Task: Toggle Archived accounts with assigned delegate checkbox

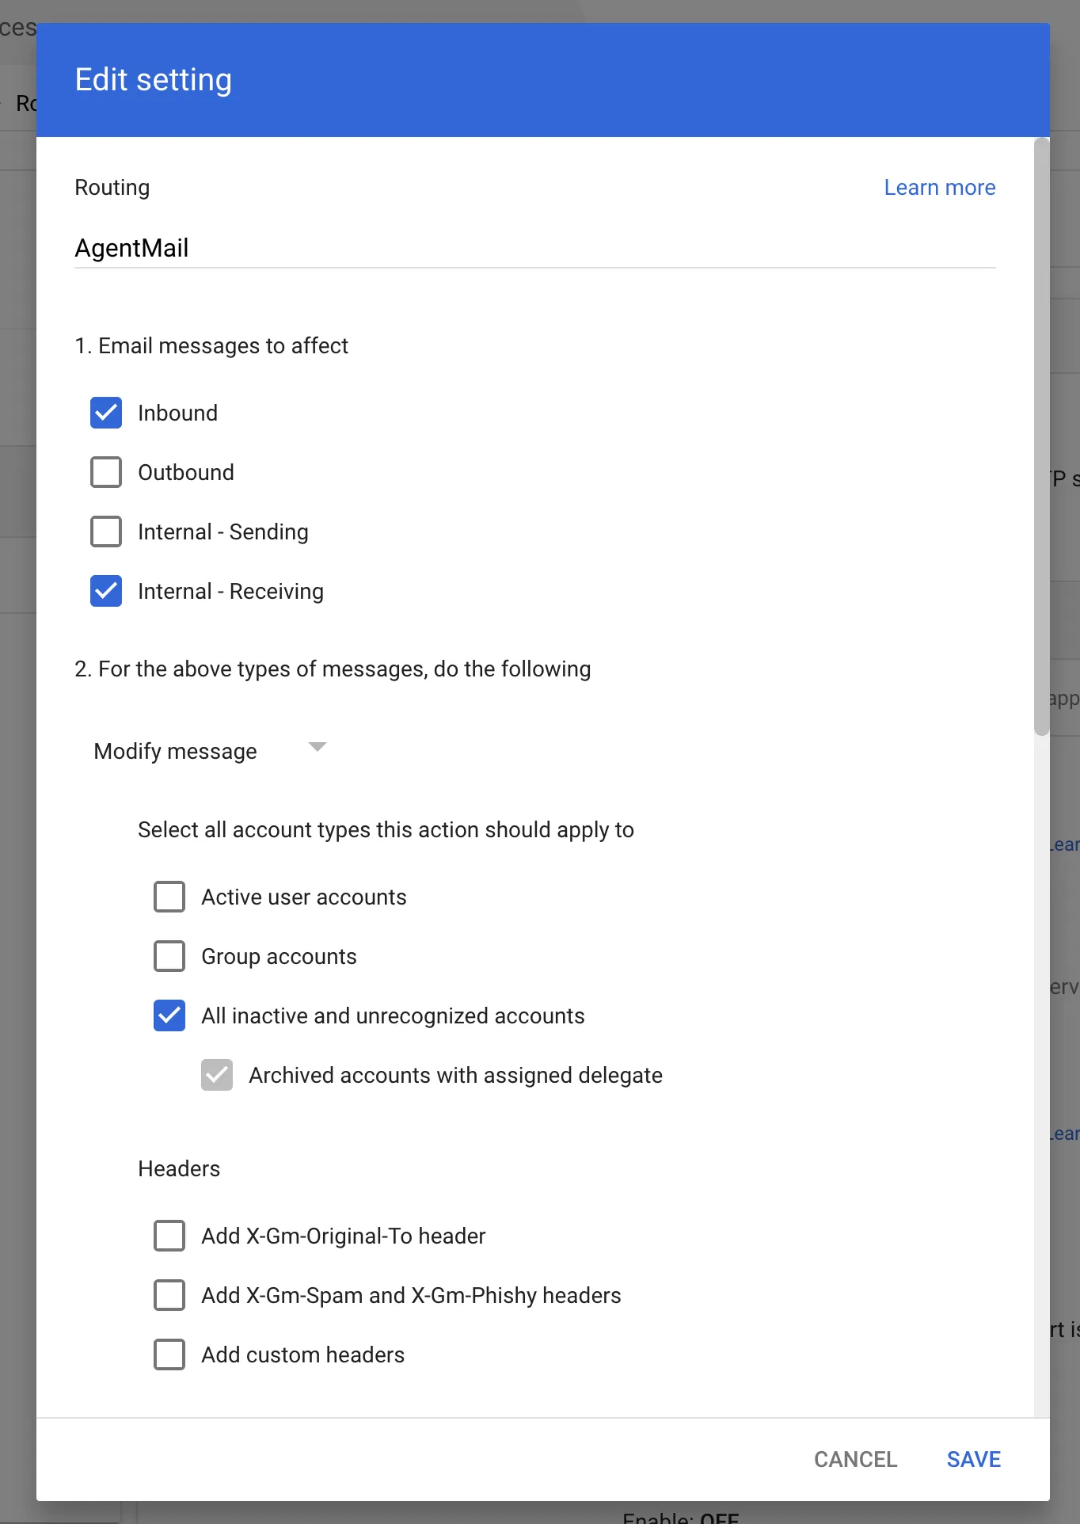Action: coord(217,1075)
